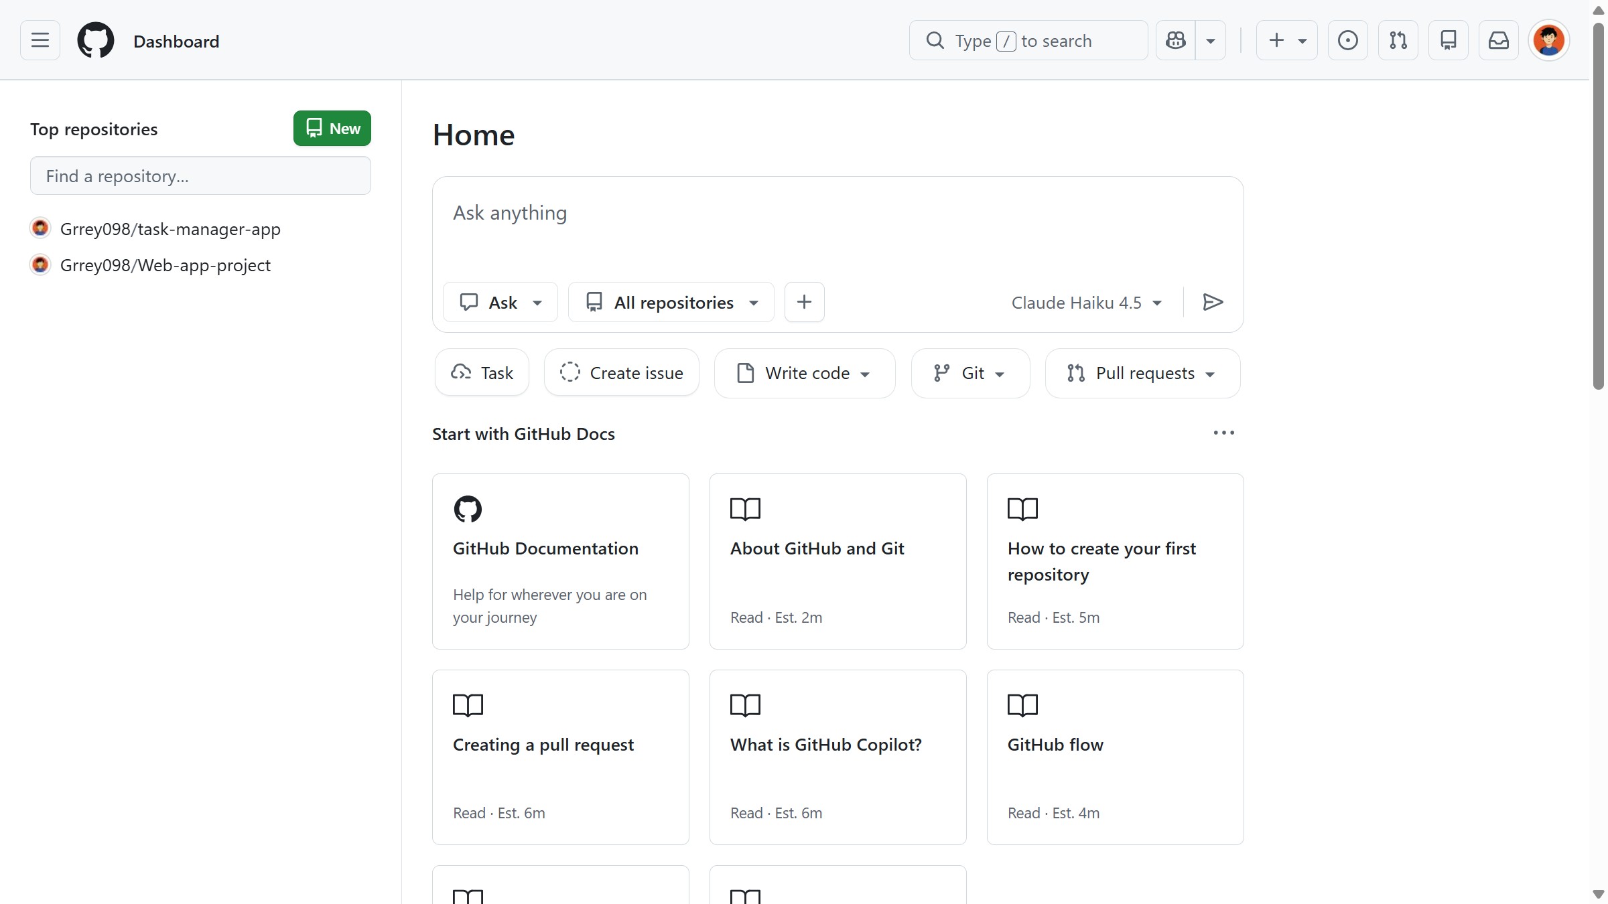Click the Top repositories label
Screen dimensions: 1608x904
point(94,129)
